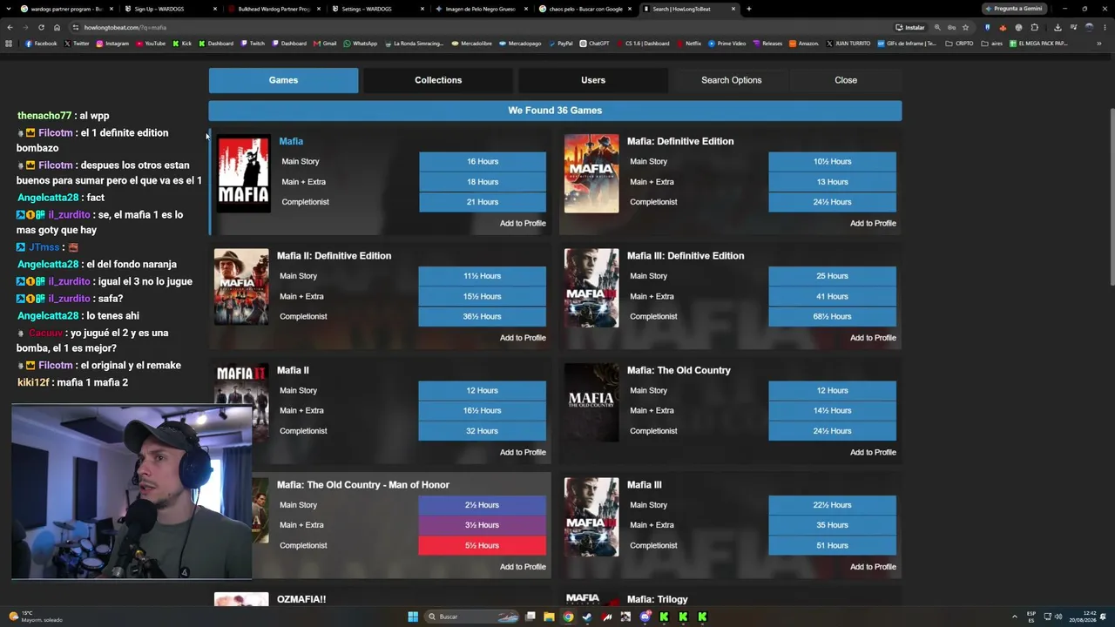Image resolution: width=1115 pixels, height=627 pixels.
Task: Switch to the Games results tab
Action: pyautogui.click(x=283, y=80)
